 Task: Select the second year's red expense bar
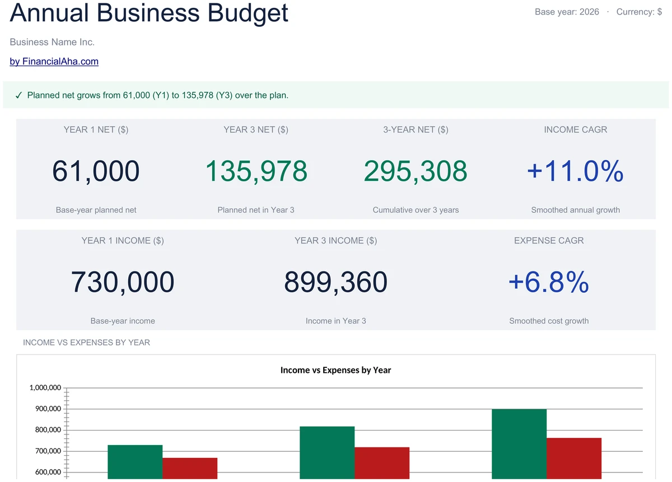(382, 463)
